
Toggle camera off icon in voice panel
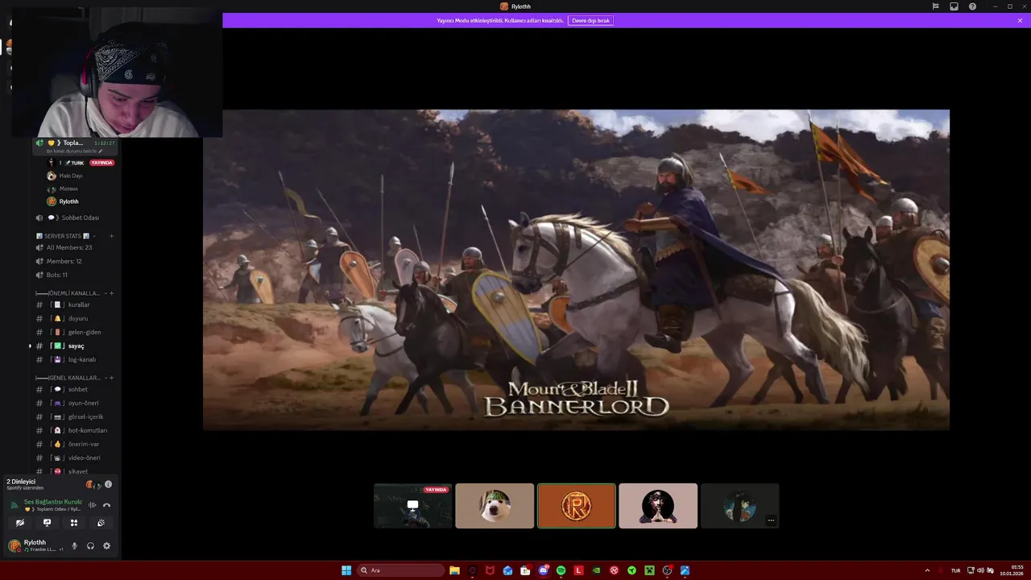tap(20, 523)
